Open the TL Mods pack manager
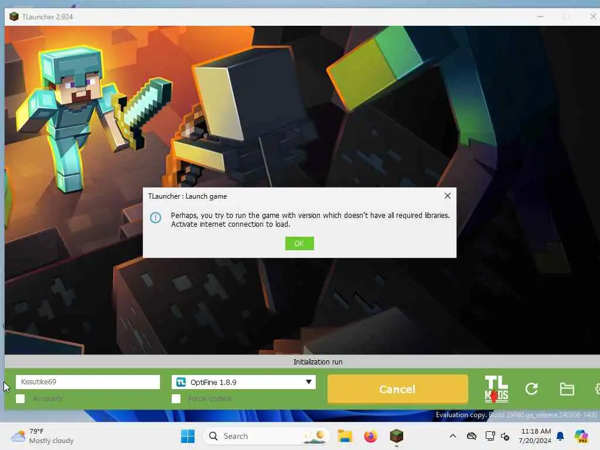The image size is (600, 450). 496,389
